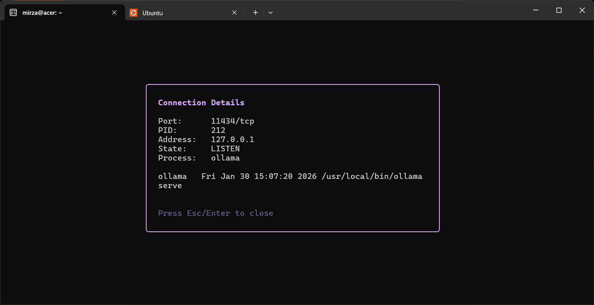Screen dimensions: 594x305
Task: Click the ollama process name
Action: (226, 158)
